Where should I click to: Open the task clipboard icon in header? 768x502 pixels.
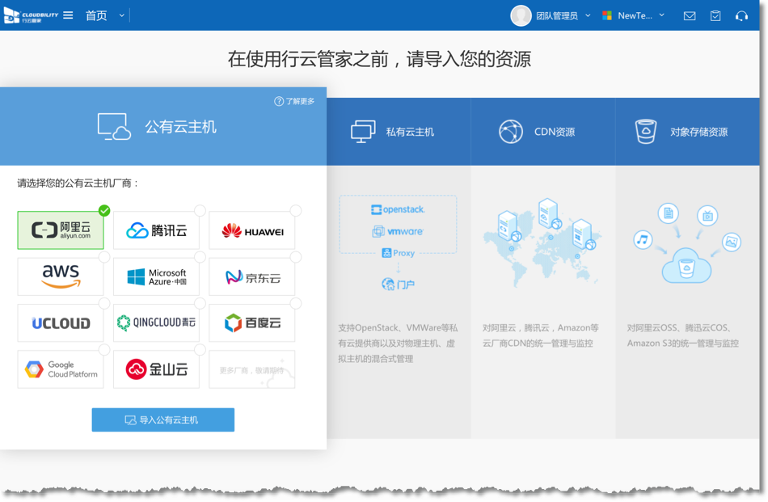click(x=715, y=15)
